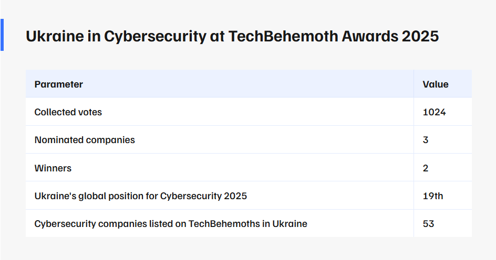Screen dimensions: 496x260
Task: Select the Nominated companies label
Action: coord(85,140)
